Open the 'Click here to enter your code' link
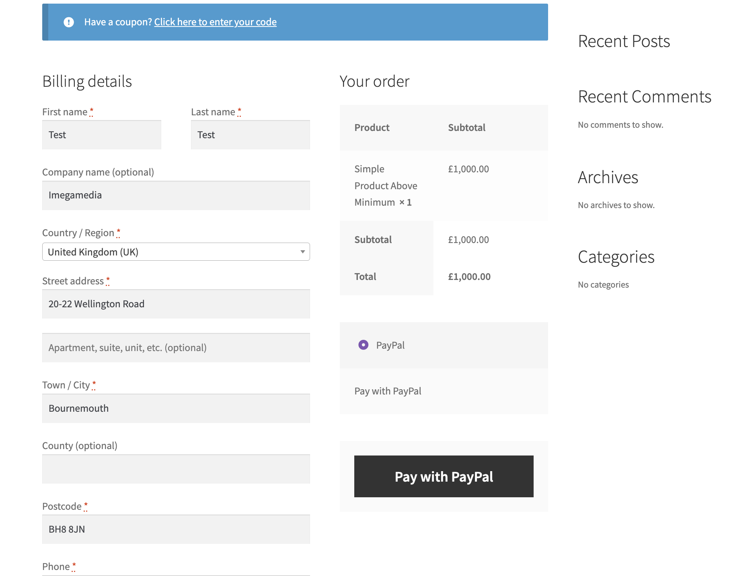Image resolution: width=756 pixels, height=576 pixels. click(215, 22)
